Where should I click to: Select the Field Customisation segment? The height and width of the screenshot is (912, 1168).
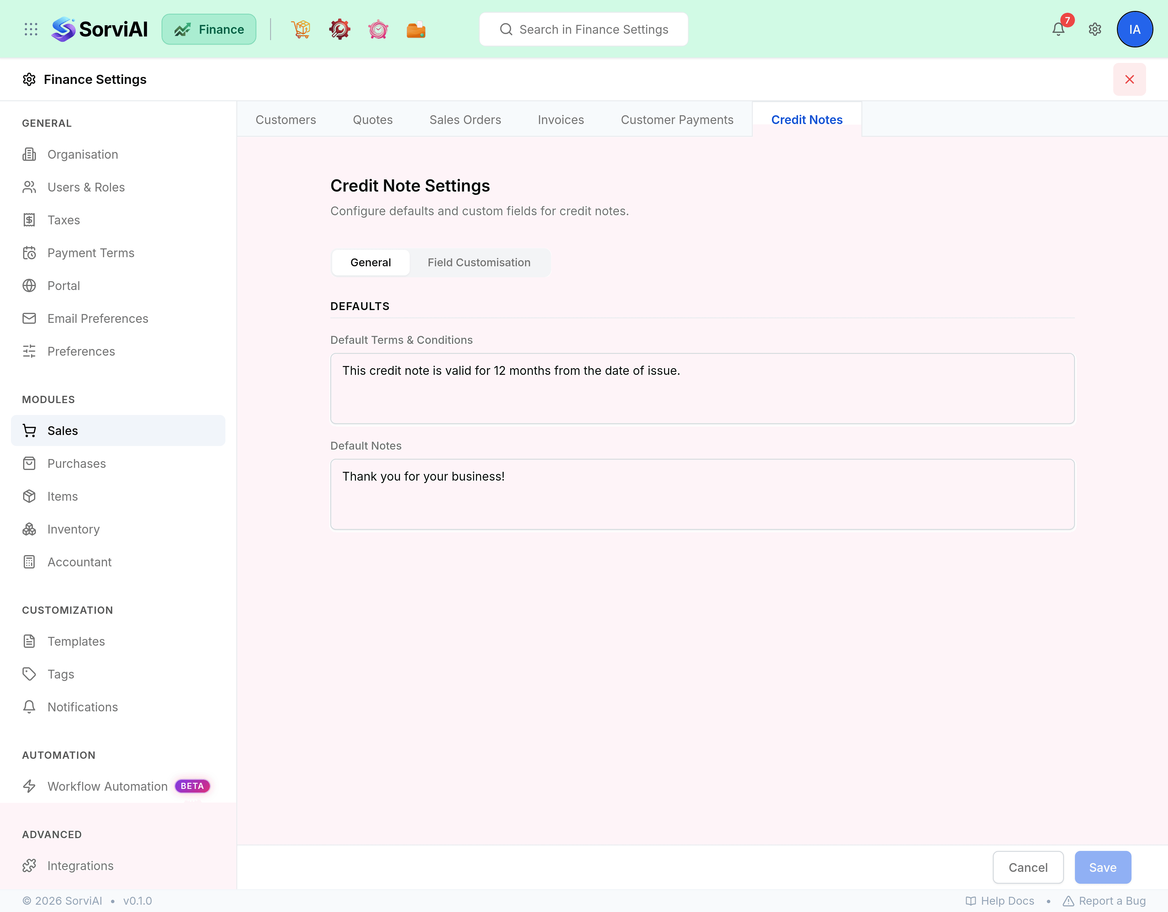point(479,262)
